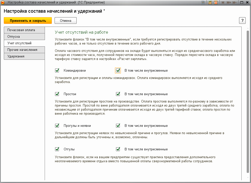This screenshot has width=251, height=183.
Task: Uncheck the Отгулы checkbox
Action: [x=57, y=149]
